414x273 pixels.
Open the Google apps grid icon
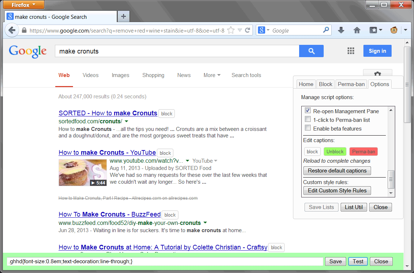point(351,51)
